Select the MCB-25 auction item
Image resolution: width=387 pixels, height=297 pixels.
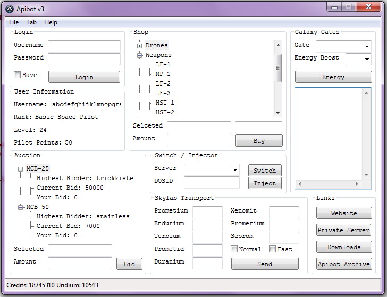(x=38, y=169)
